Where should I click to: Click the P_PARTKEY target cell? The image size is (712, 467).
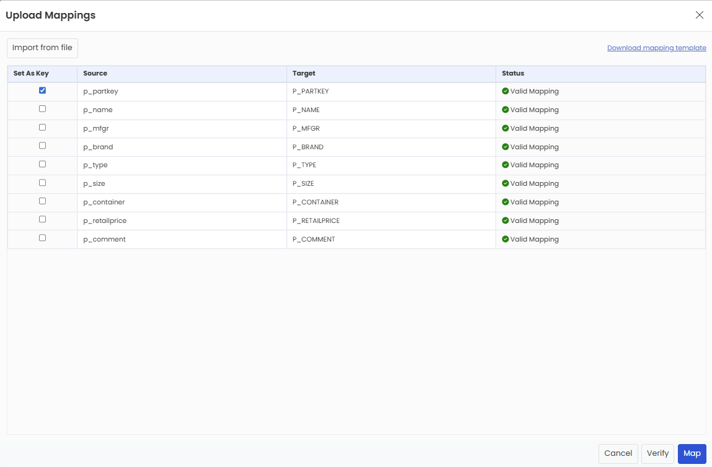point(391,92)
